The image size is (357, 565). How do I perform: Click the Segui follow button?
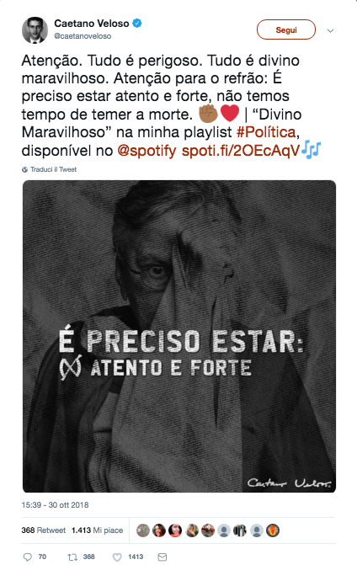tap(286, 30)
